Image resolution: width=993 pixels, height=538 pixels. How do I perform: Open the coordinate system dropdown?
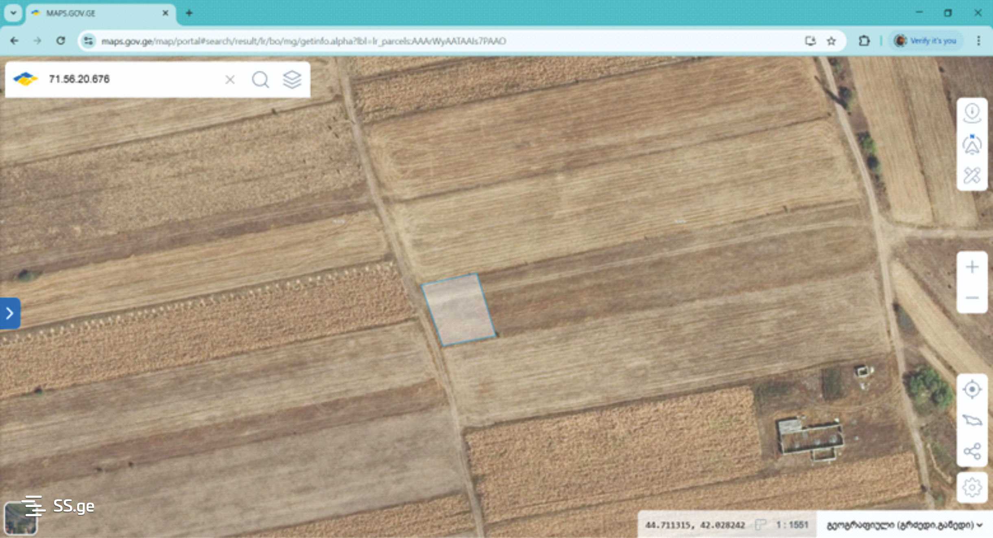[x=904, y=525]
